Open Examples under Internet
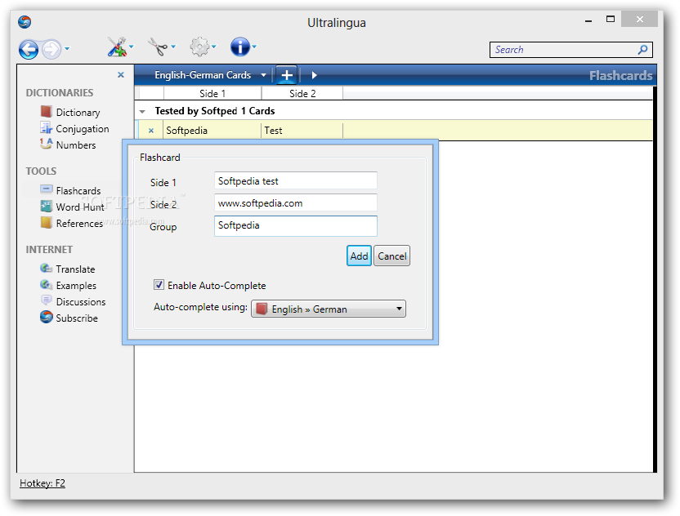The width and height of the screenshot is (680, 516). (68, 286)
